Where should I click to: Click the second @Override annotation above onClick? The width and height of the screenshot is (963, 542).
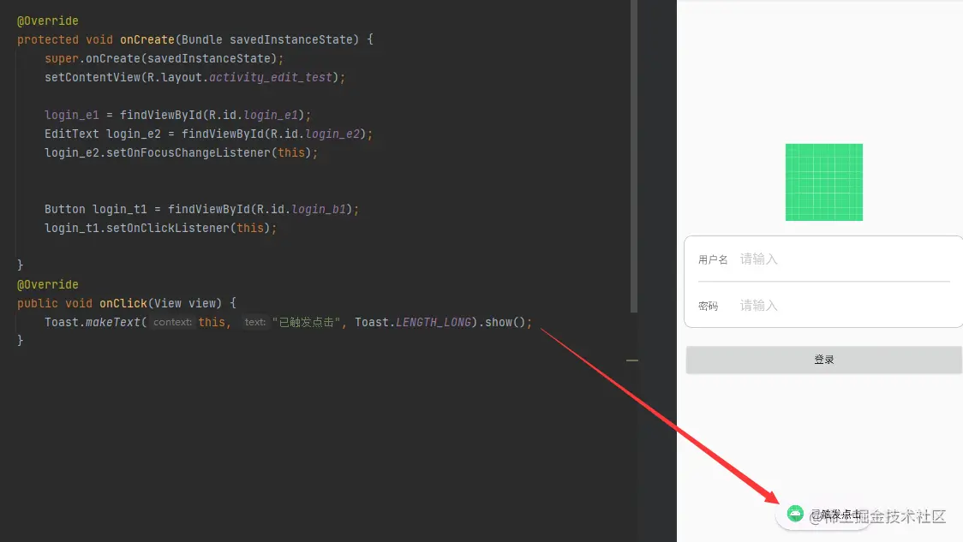click(x=47, y=285)
